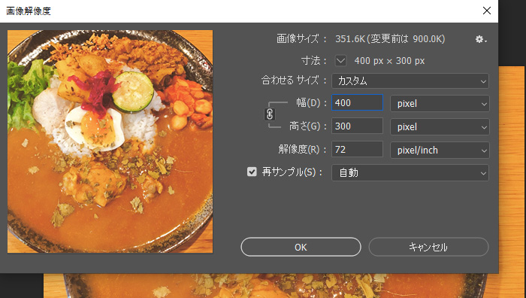The width and height of the screenshot is (526, 298).
Task: Click the キャンセル button
Action: pos(428,248)
